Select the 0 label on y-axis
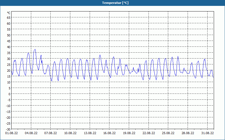225x140 pixels. (x=10, y=94)
